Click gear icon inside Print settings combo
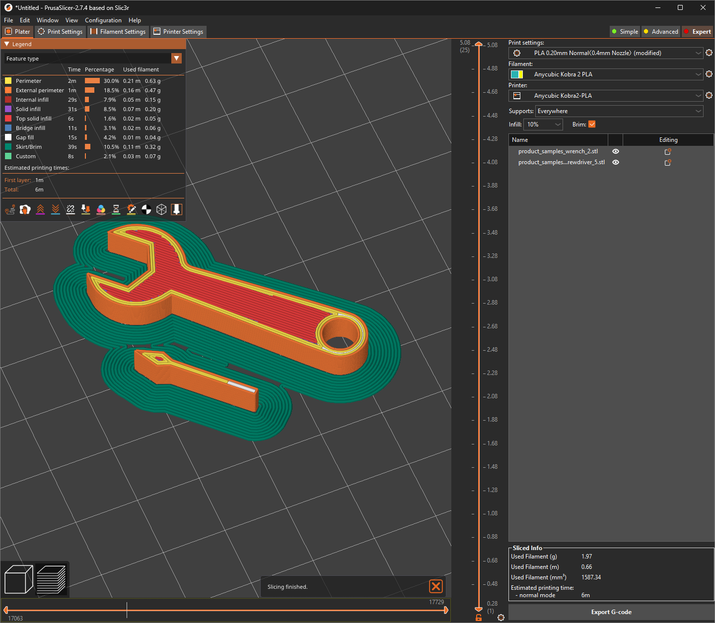This screenshot has height=623, width=715. click(x=517, y=53)
